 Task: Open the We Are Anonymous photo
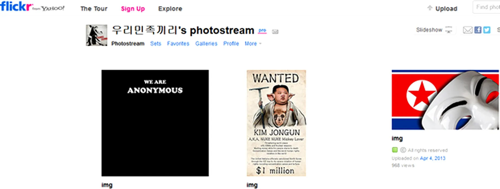tap(155, 123)
